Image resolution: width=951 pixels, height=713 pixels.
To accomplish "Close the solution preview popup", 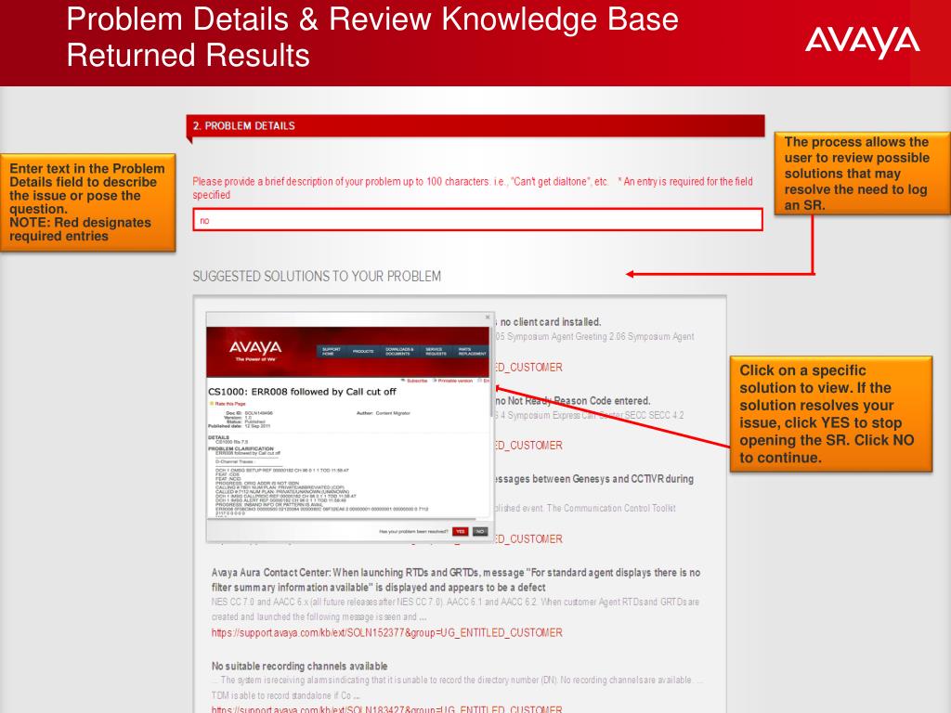I will [x=488, y=318].
